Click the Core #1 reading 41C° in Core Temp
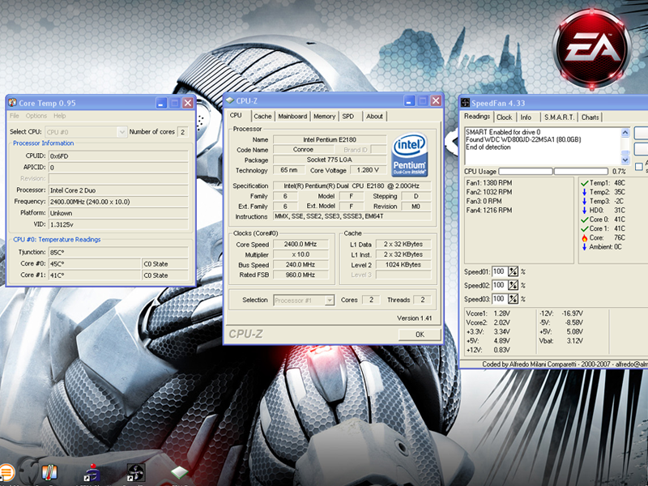This screenshot has height=486, width=648. 95,275
